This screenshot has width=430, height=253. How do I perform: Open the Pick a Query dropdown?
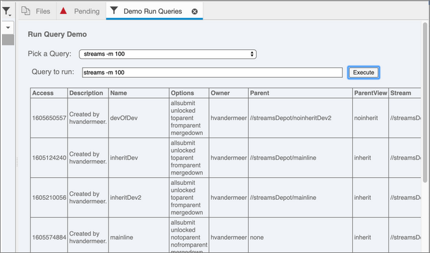pos(168,54)
